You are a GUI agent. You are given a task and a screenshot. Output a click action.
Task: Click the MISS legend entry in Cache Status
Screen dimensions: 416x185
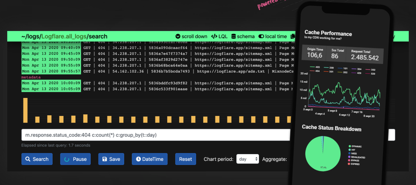coord(353,153)
